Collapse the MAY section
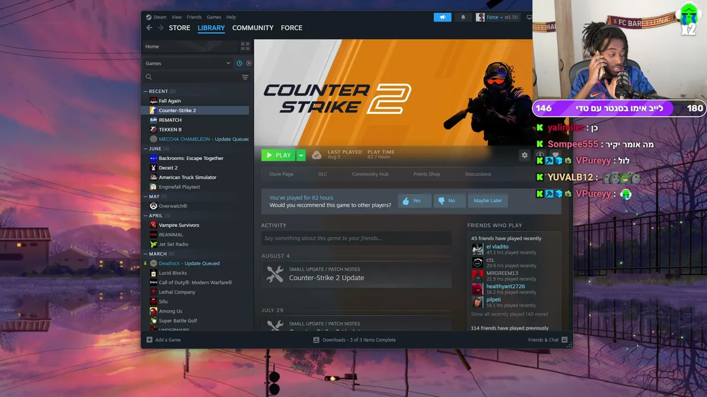 145,196
